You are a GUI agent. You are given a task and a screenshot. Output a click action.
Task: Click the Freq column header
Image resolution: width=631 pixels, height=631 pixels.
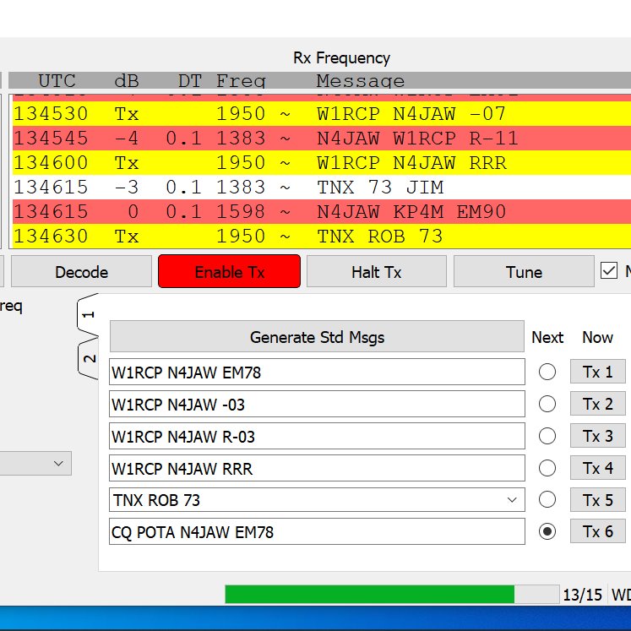[x=241, y=81]
